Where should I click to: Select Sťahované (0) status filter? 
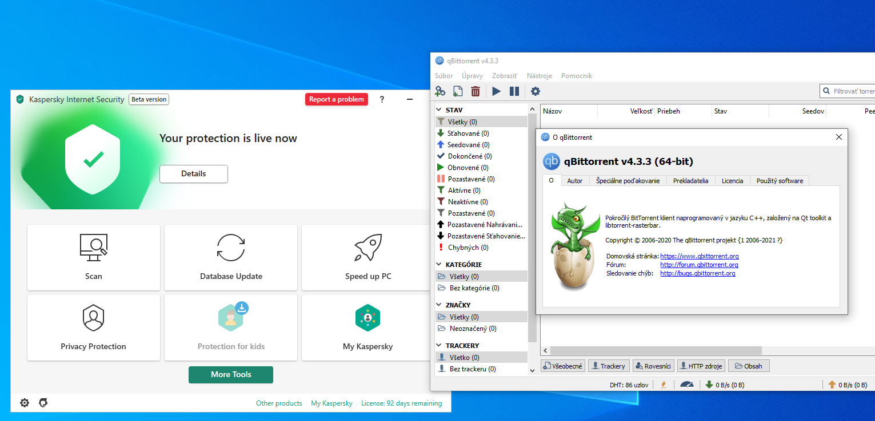click(x=481, y=133)
